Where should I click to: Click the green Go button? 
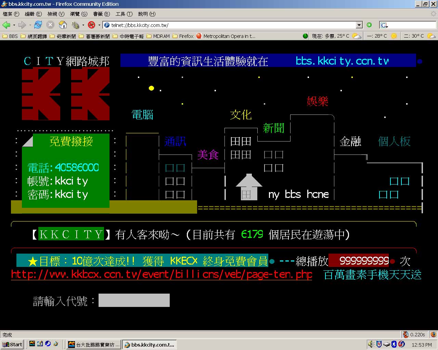coord(369,25)
